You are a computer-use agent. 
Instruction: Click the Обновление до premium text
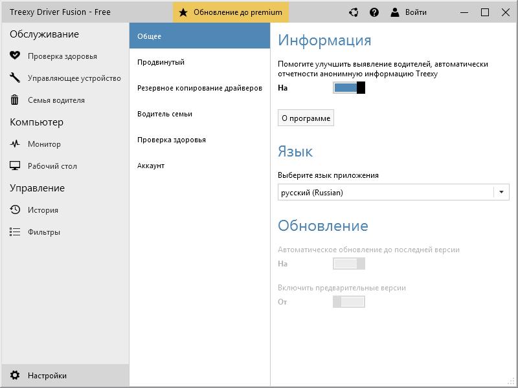coord(238,12)
